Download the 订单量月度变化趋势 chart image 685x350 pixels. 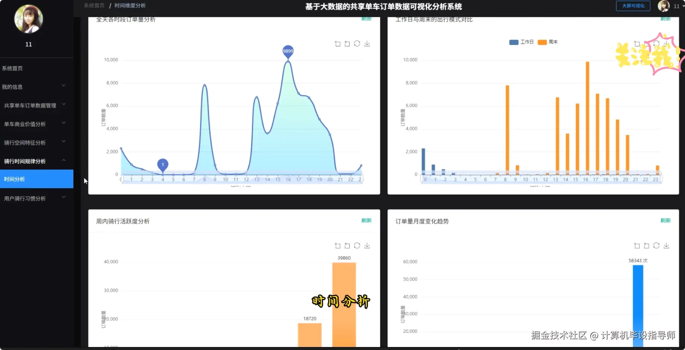[667, 245]
